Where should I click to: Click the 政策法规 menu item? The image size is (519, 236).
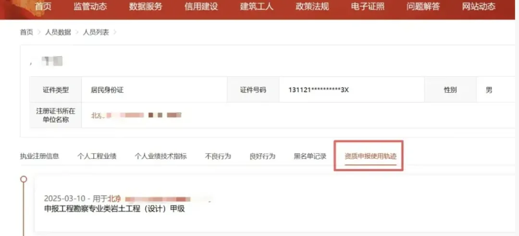(312, 7)
